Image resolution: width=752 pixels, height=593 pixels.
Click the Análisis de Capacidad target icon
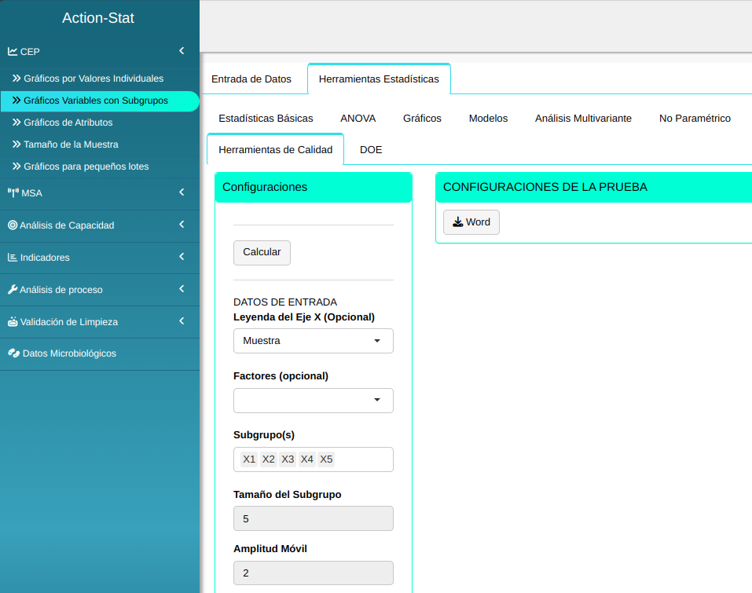click(x=13, y=225)
